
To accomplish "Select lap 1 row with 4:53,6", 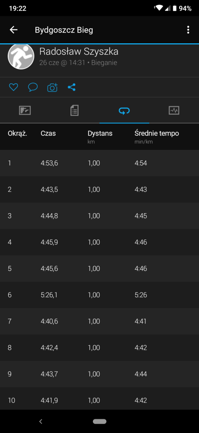I will 99,163.
